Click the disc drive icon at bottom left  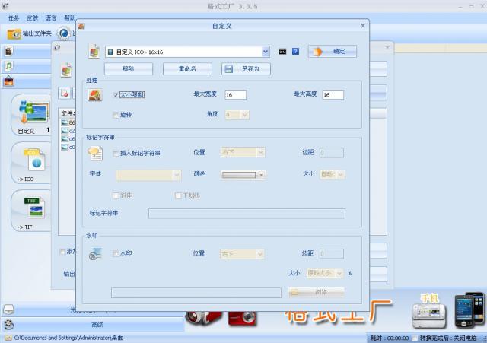pyautogui.click(x=8, y=309)
